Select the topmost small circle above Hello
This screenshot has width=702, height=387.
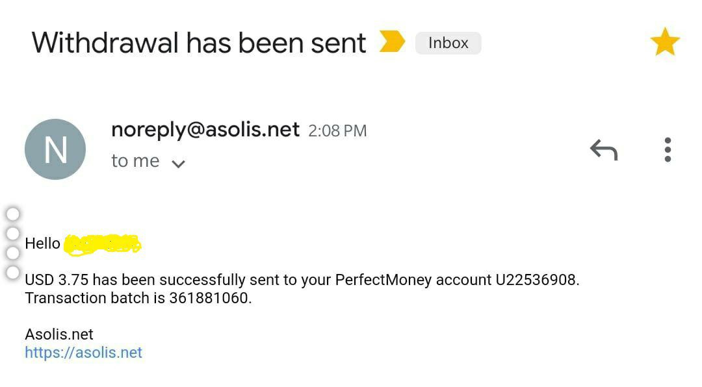[12, 214]
